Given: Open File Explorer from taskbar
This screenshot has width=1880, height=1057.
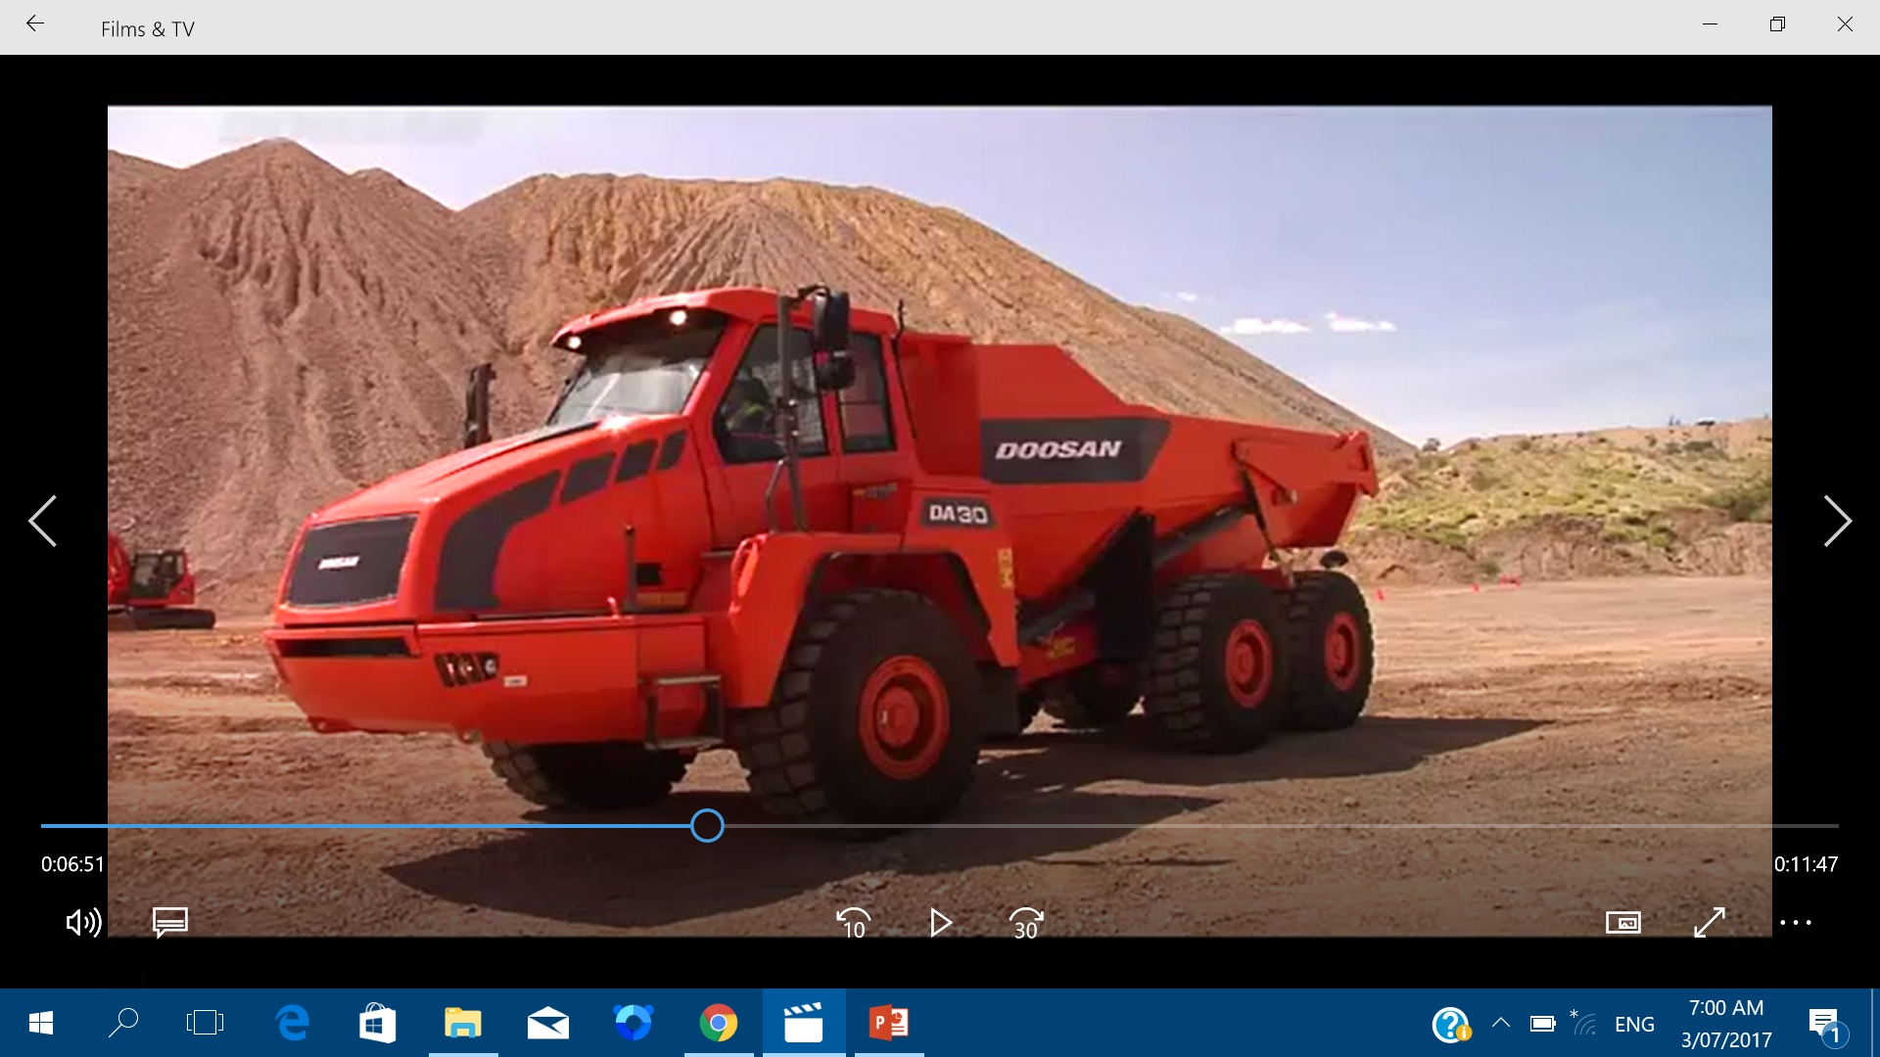Looking at the screenshot, I should click(x=462, y=1023).
